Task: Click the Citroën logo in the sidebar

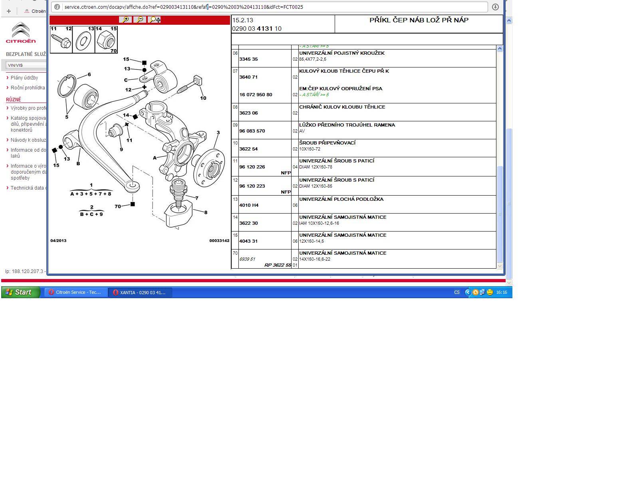Action: (x=20, y=33)
